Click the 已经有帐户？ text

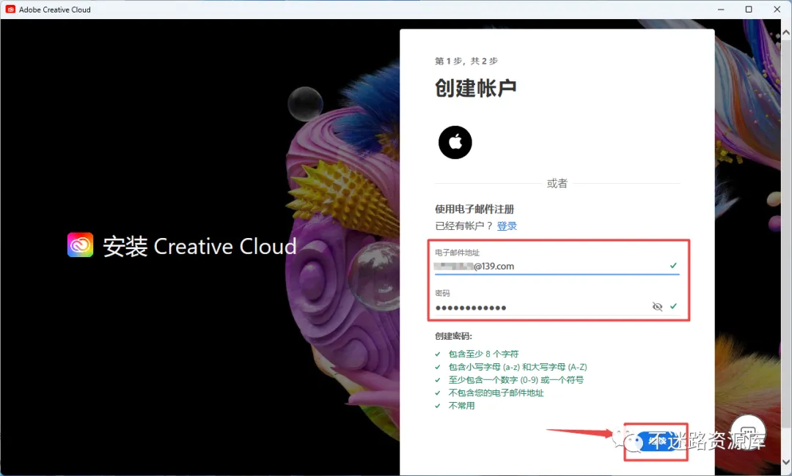click(463, 226)
